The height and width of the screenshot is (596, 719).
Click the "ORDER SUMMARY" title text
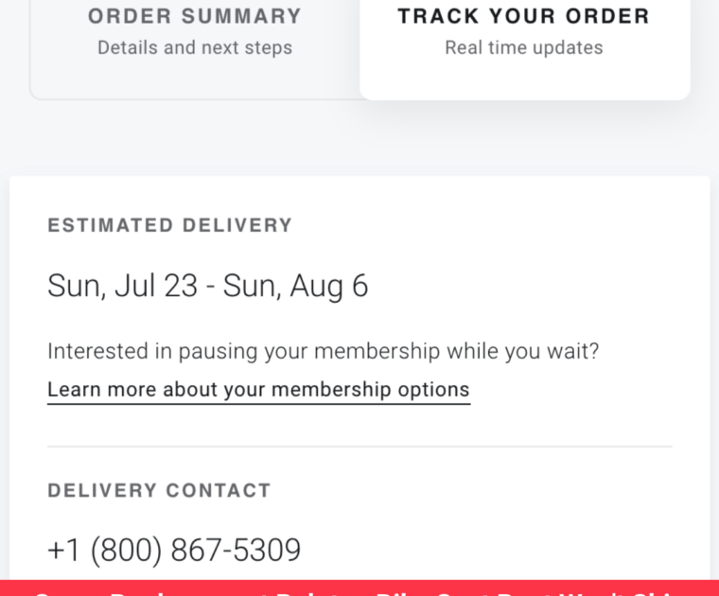pyautogui.click(x=195, y=16)
